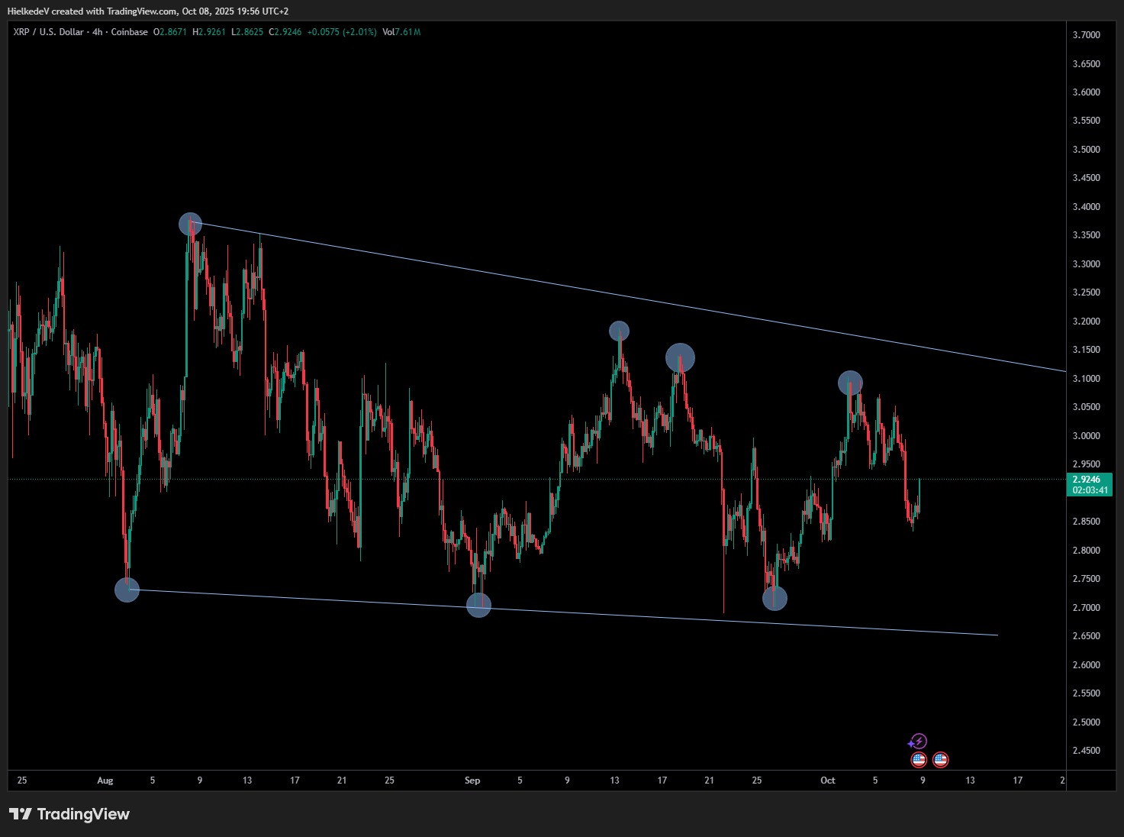Image resolution: width=1124 pixels, height=837 pixels.
Task: Click the Coinbase exchange label in the header
Action: pyautogui.click(x=130, y=32)
